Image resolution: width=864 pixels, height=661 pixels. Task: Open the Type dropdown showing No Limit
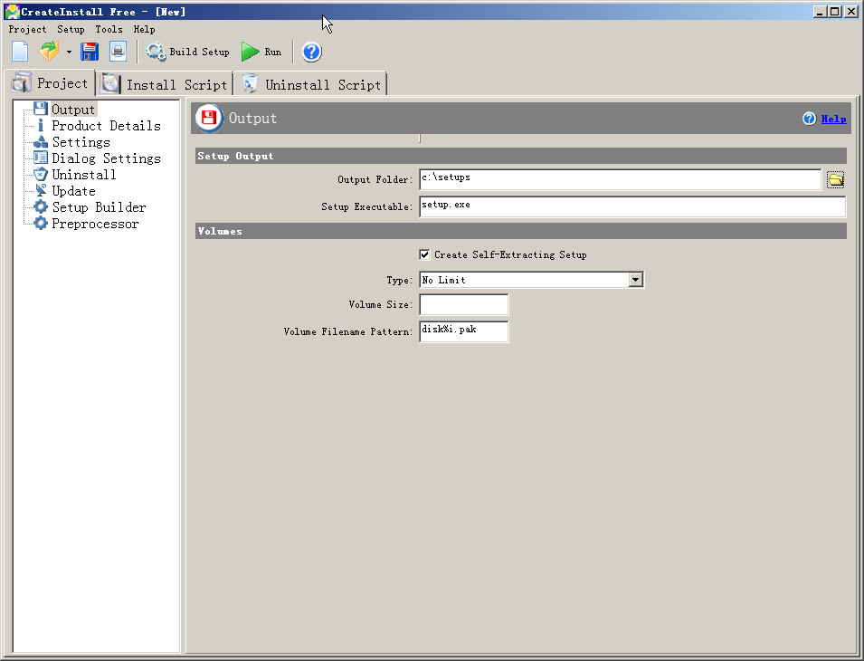(531, 280)
